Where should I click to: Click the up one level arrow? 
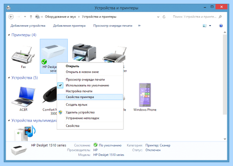[x=31, y=17]
